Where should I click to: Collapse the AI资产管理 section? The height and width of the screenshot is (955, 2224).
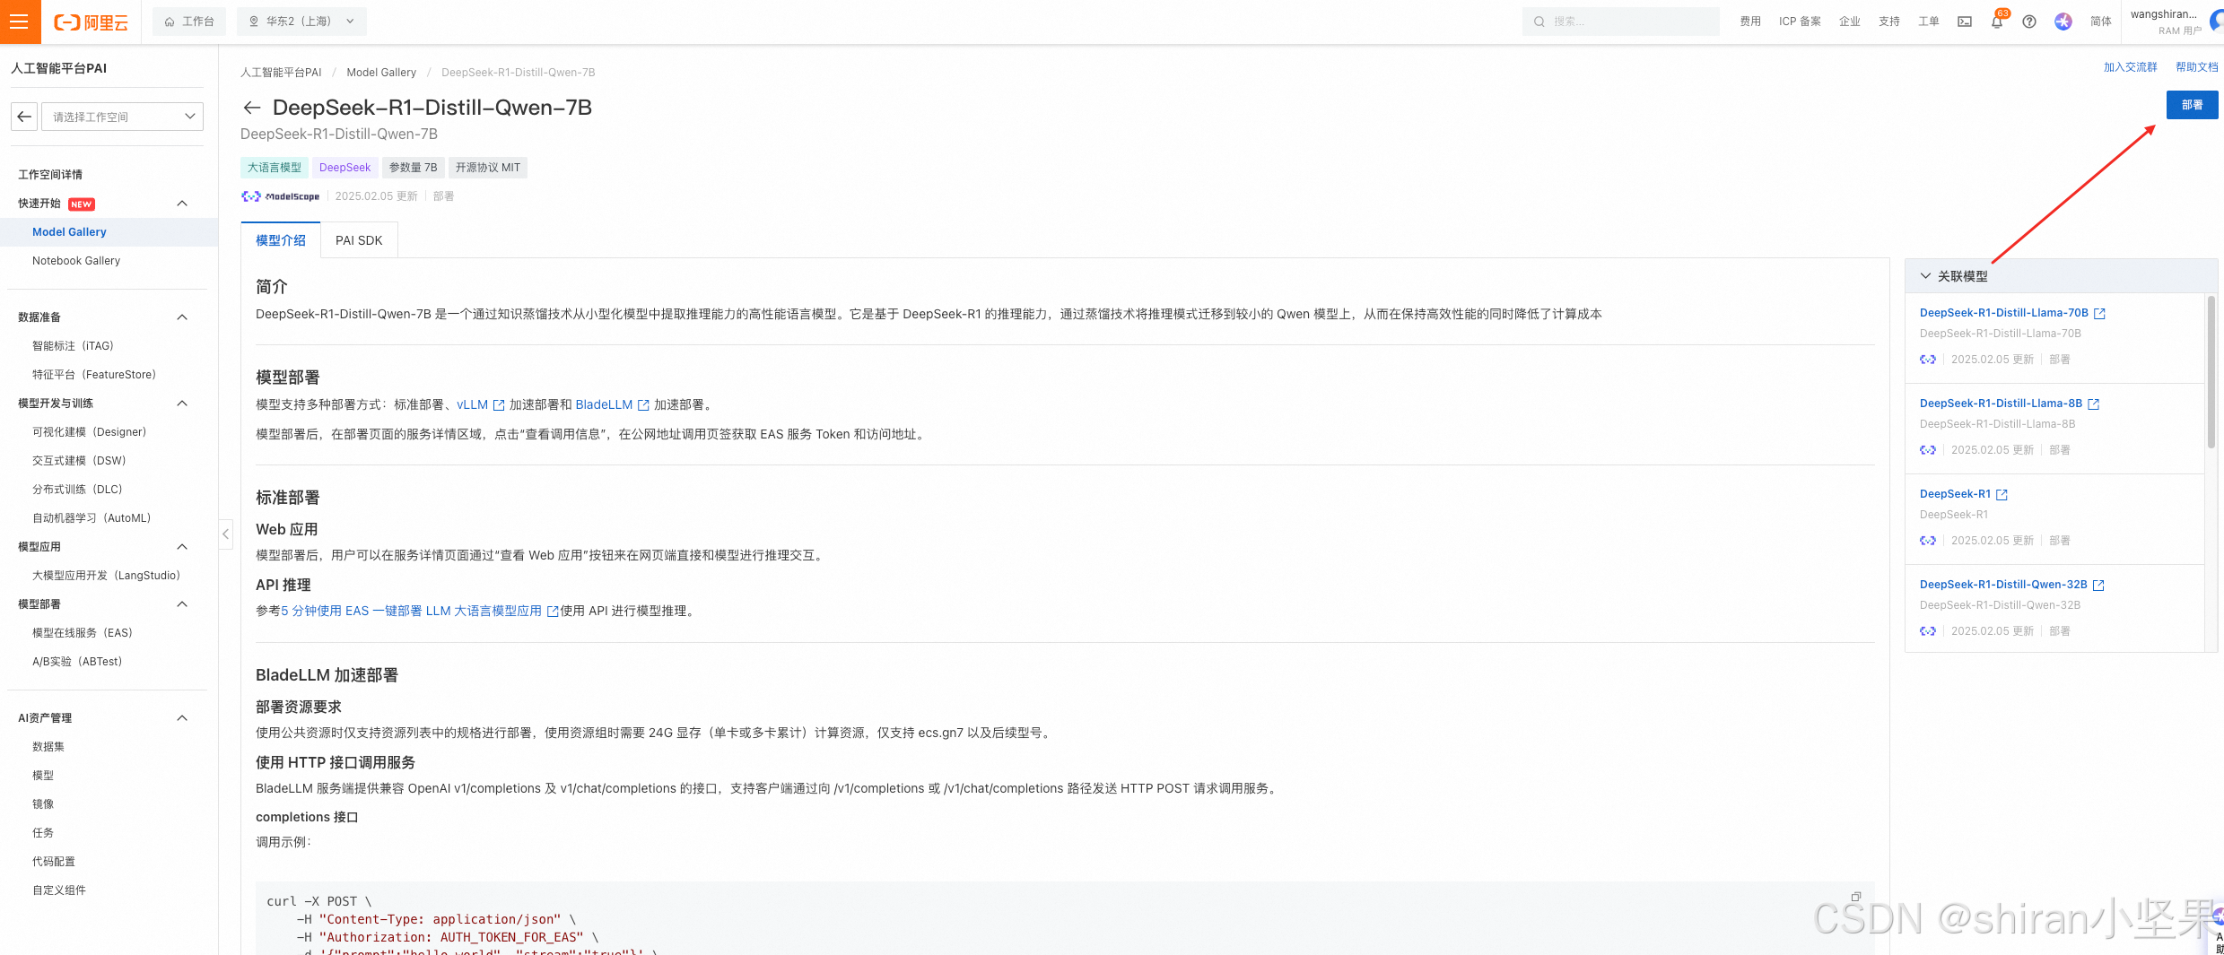(x=182, y=718)
